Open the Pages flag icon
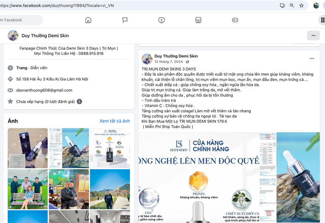325x223 pixels. (125, 20)
